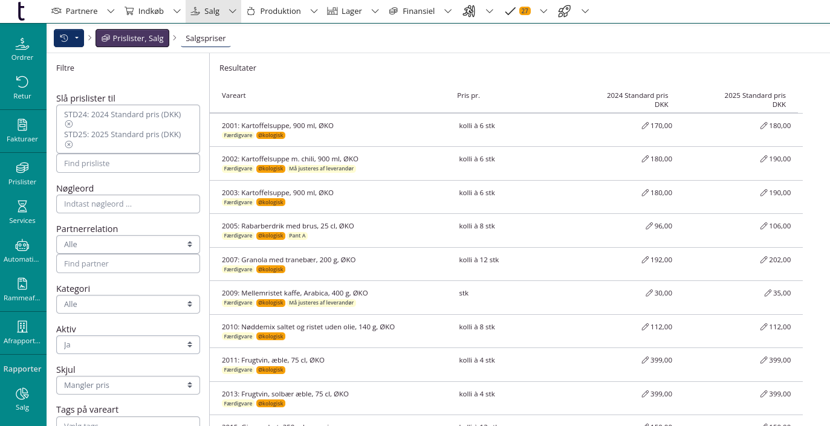
Task: Open the history dropdown button
Action: [x=69, y=38]
